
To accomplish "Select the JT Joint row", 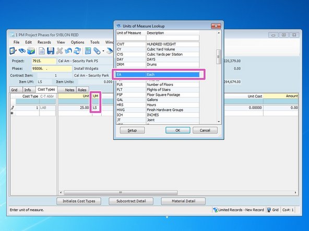I will point(158,120).
